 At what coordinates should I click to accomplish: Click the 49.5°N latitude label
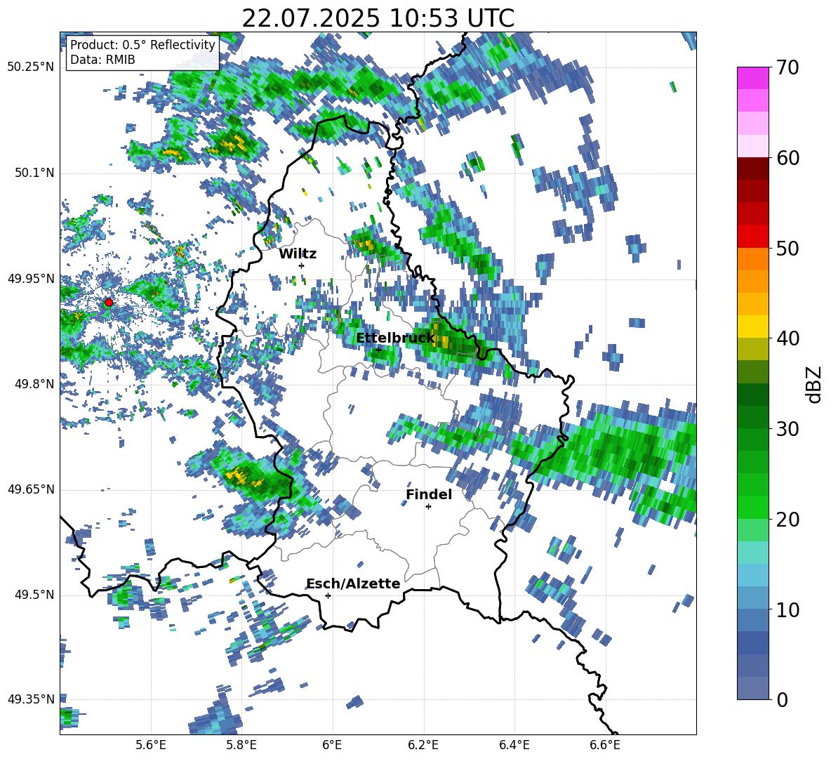(x=34, y=595)
